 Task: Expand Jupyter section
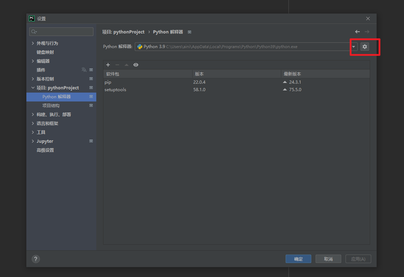33,141
